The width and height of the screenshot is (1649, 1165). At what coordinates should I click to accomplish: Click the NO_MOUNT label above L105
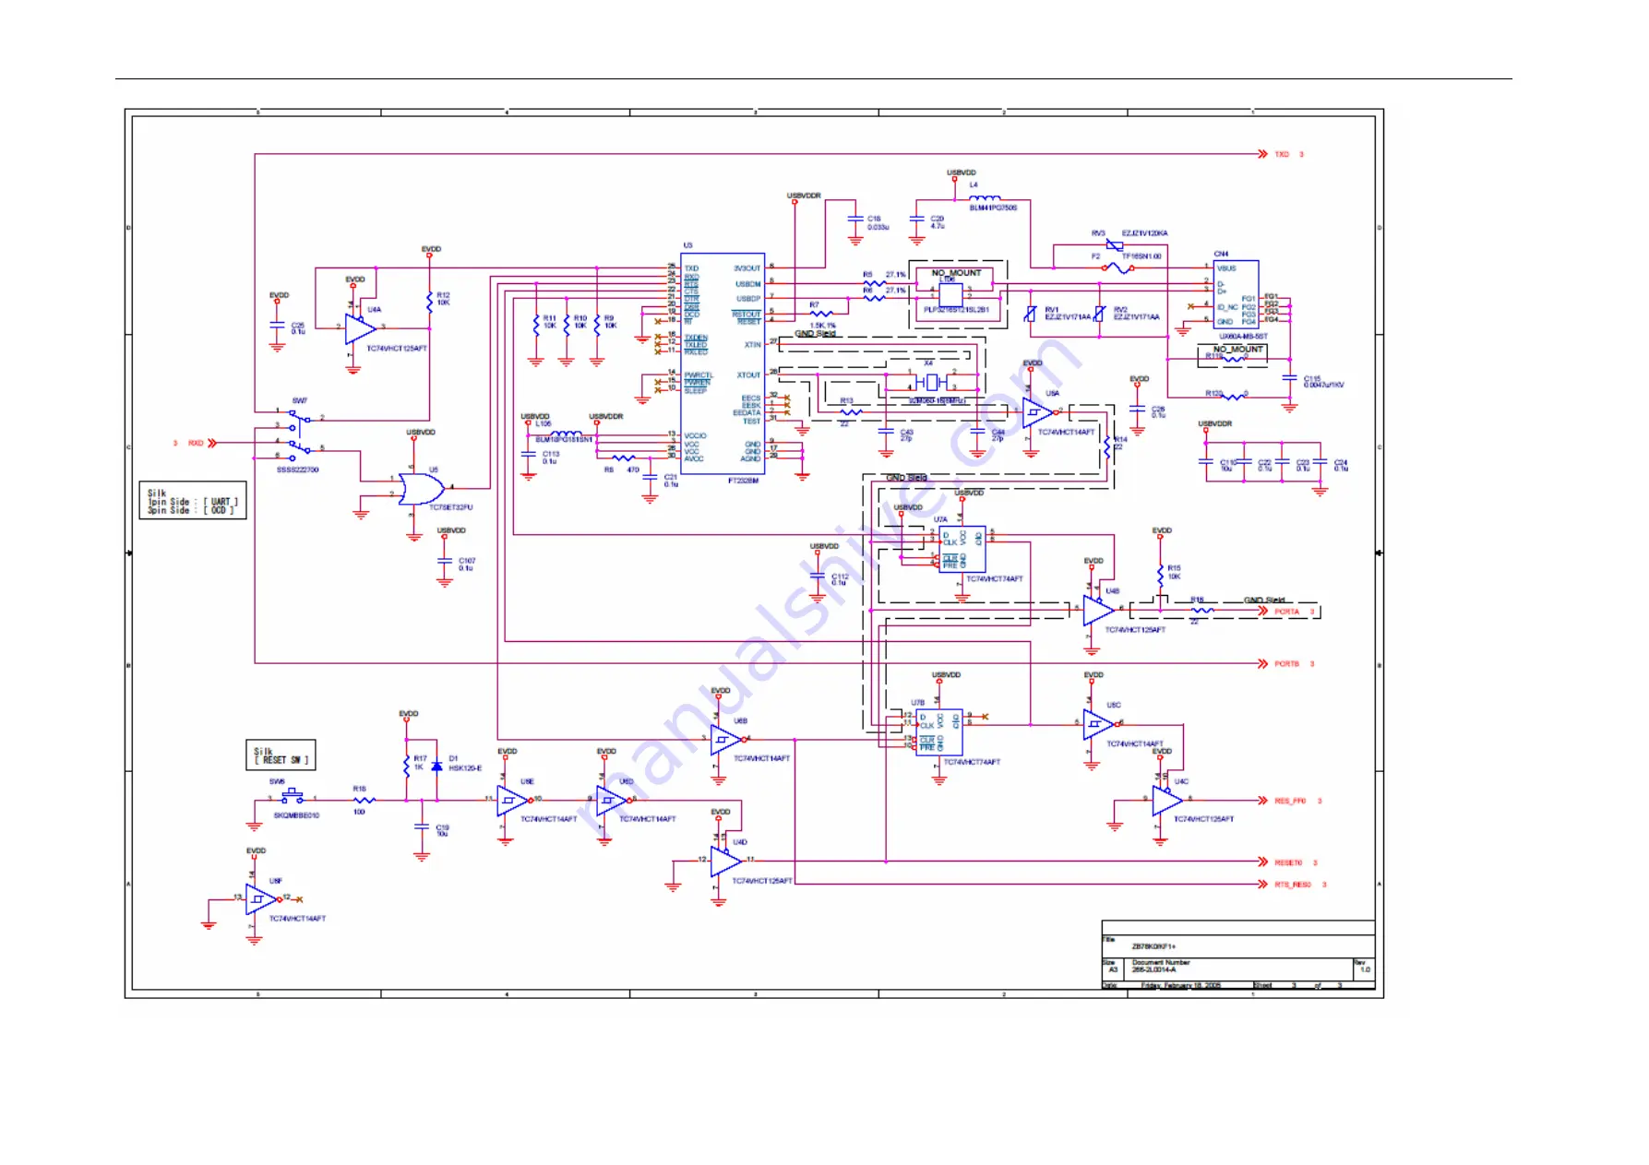click(x=957, y=273)
